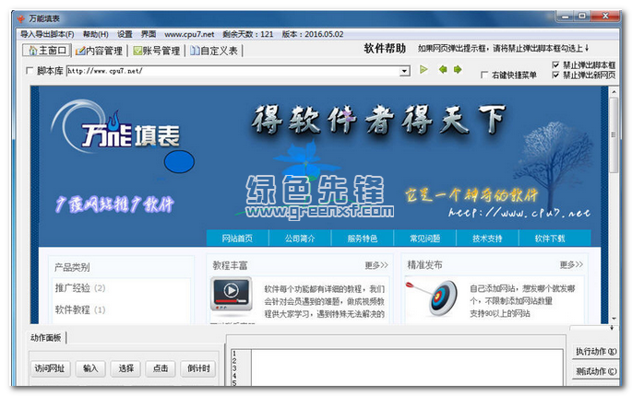The height and width of the screenshot is (396, 632).
Task: Click the scrollbar up arrow of web view
Action: point(614,92)
